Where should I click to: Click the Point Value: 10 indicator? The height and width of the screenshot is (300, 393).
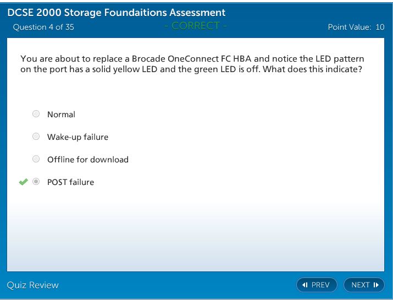(356, 27)
